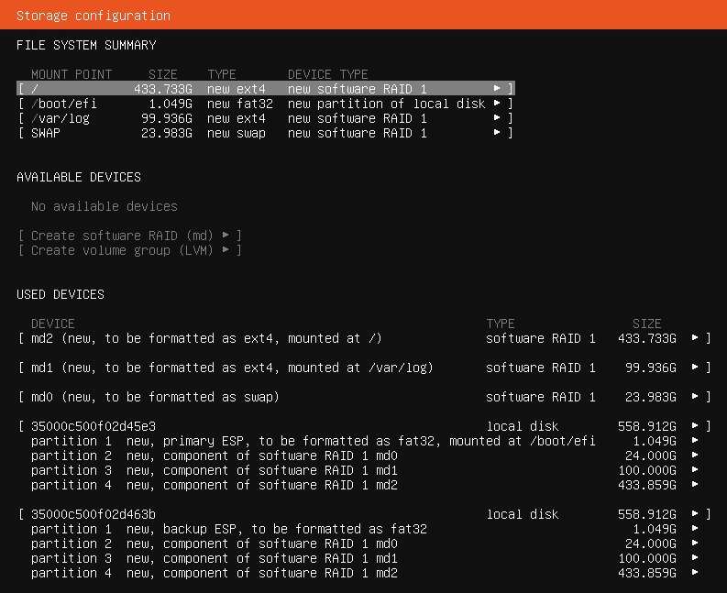Click arrow at end of /boot/efi row
Image resolution: width=727 pixels, height=593 pixels.
[x=497, y=104]
